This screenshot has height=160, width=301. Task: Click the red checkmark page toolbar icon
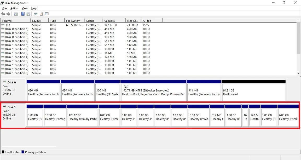click(41, 14)
